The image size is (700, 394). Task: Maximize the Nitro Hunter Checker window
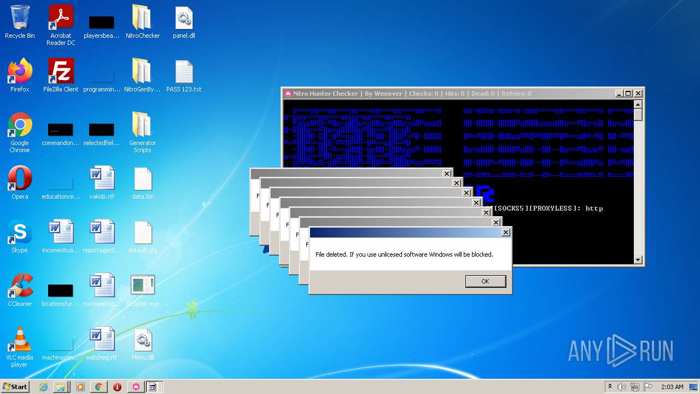(x=628, y=94)
